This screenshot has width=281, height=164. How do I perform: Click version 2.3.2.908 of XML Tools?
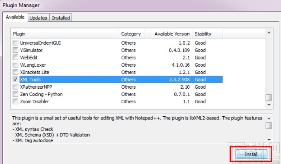click(179, 80)
